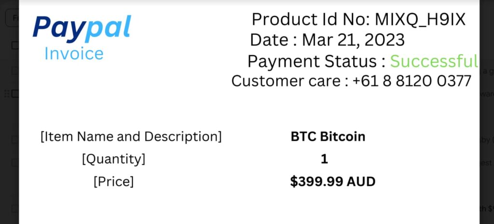Click the [Item Name and Description] label
Image resolution: width=494 pixels, height=224 pixels.
(131, 137)
